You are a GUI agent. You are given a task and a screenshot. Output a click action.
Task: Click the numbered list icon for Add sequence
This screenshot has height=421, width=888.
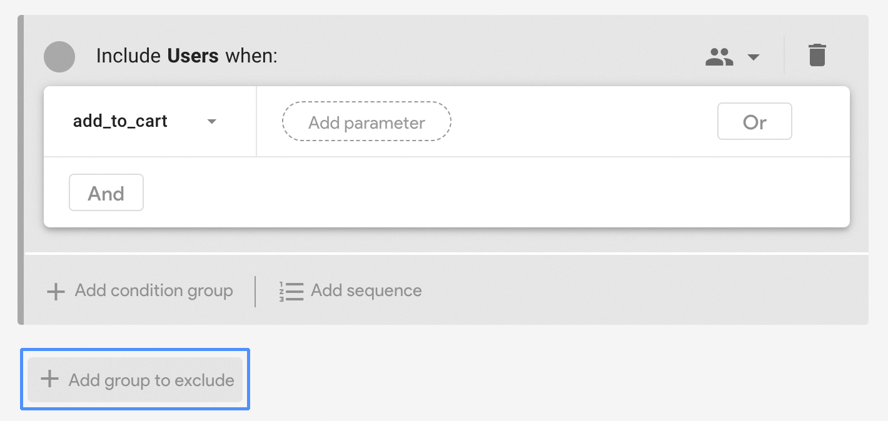click(291, 292)
